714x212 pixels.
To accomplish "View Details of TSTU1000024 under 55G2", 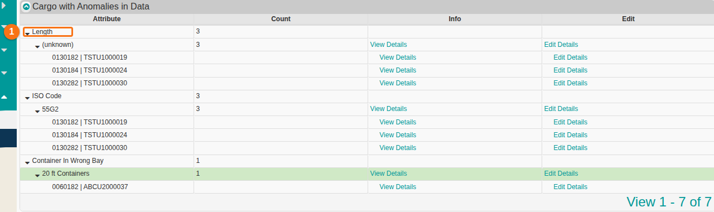I will pos(398,135).
